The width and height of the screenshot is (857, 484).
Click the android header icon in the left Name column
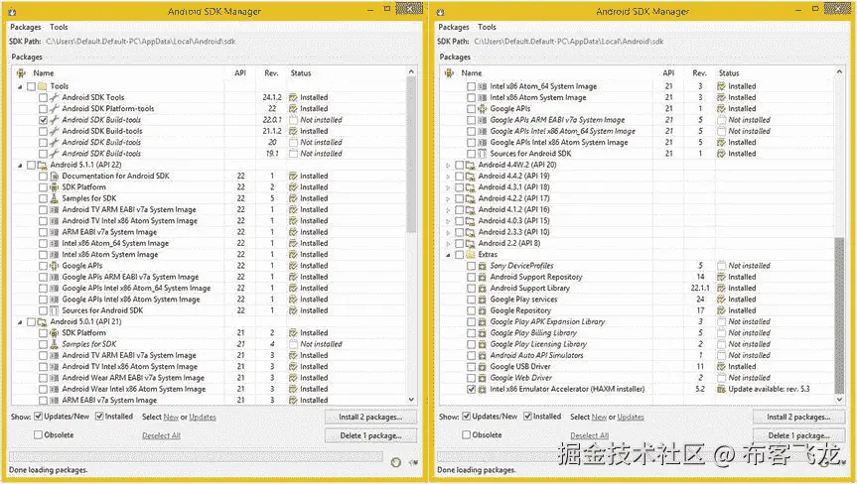pyautogui.click(x=21, y=73)
